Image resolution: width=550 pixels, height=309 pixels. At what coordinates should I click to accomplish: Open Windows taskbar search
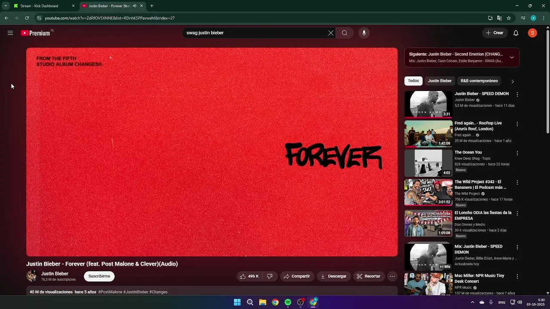tap(250, 302)
